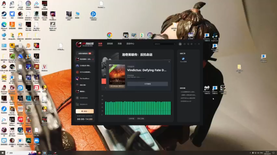Open Firefox from the taskbar
Image resolution: width=277 pixels, height=155 pixels.
[x=39, y=153]
